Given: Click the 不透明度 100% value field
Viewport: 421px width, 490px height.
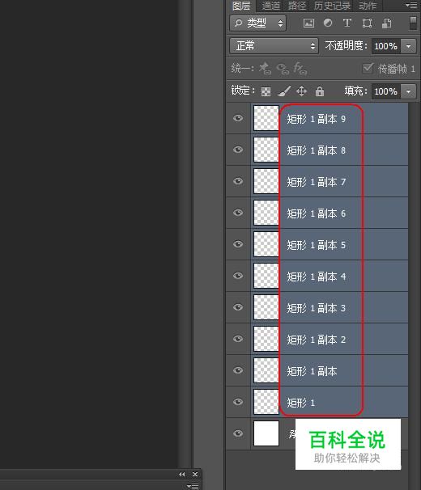Looking at the screenshot, I should click(386, 46).
